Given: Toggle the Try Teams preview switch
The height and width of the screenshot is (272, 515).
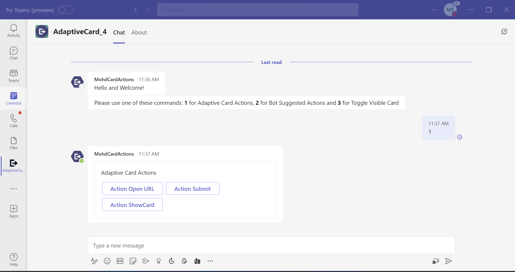Looking at the screenshot, I should [x=66, y=10].
